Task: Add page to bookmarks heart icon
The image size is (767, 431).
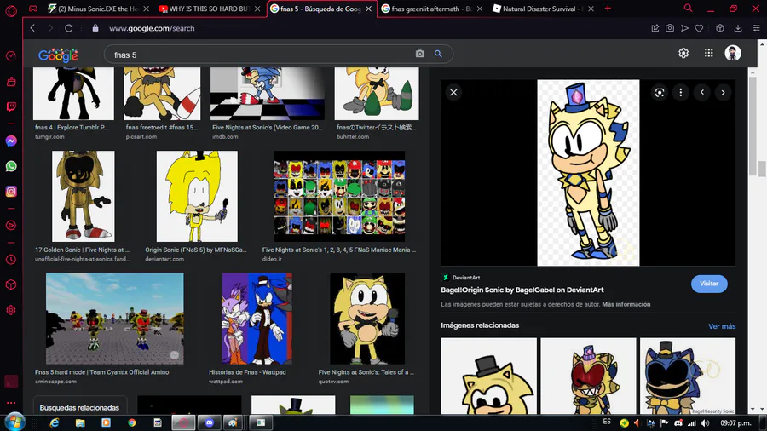Action: (x=699, y=28)
